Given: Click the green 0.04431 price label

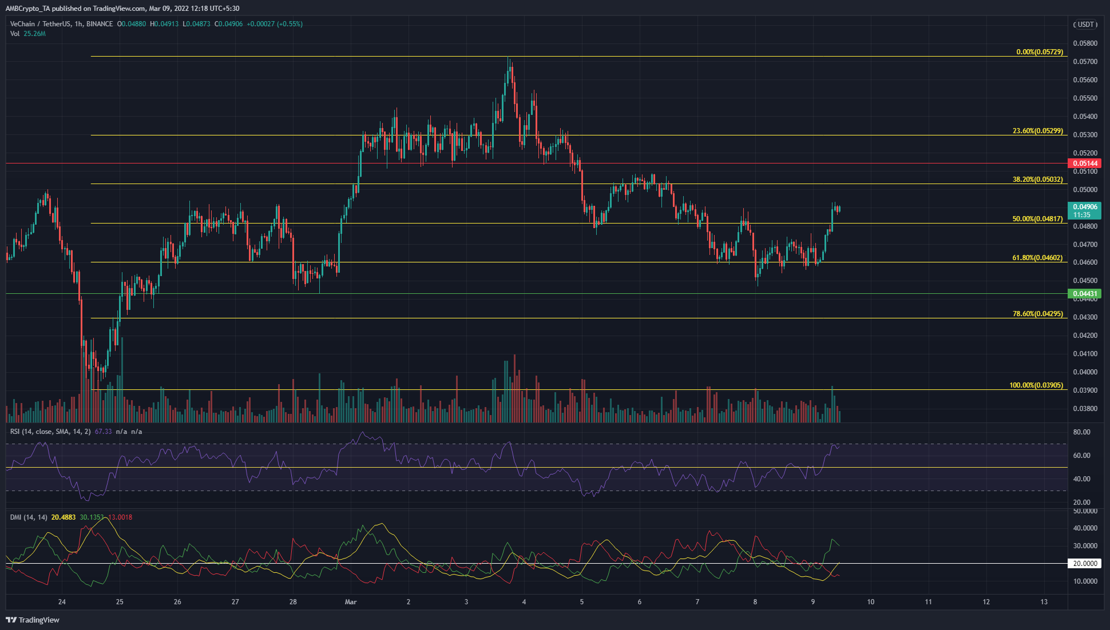Looking at the screenshot, I should point(1085,294).
